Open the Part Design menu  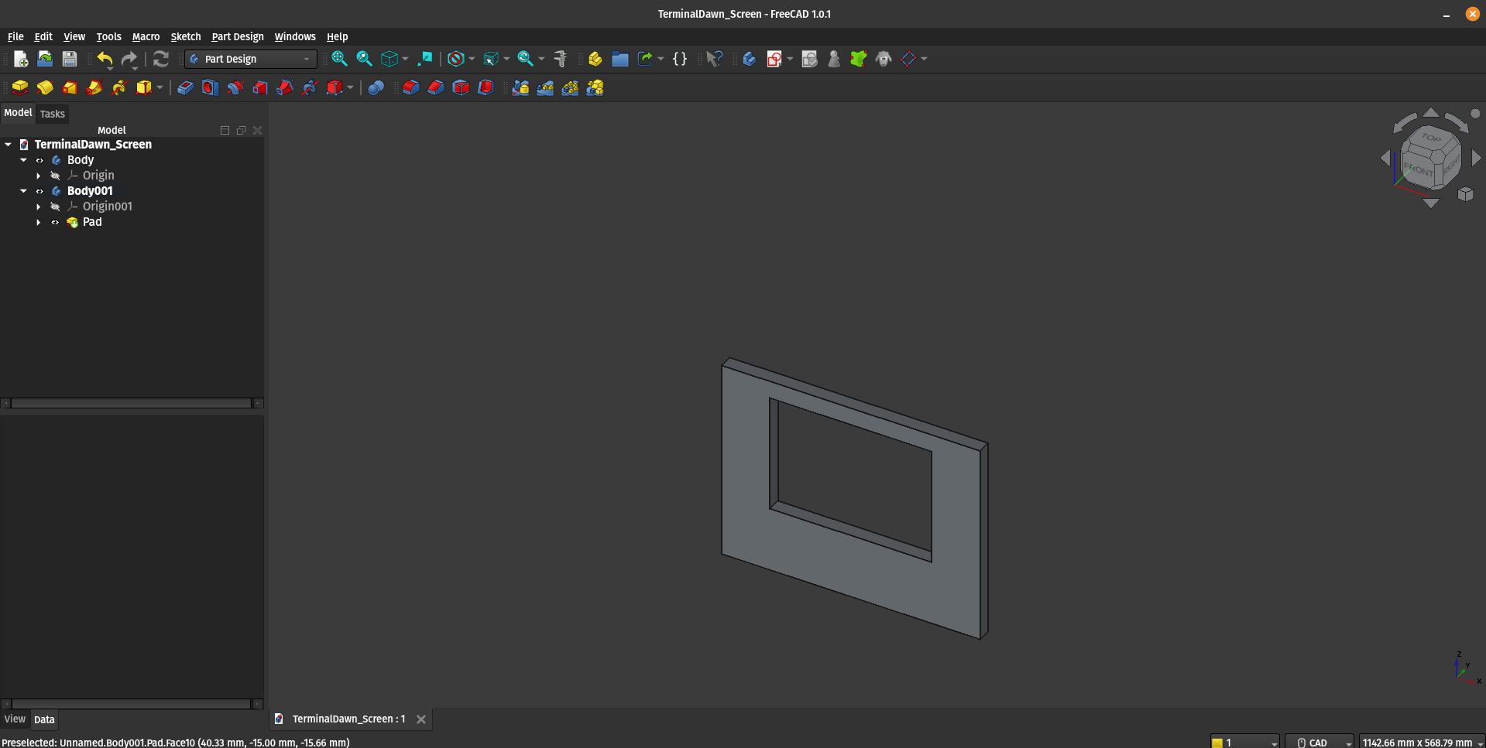[x=238, y=36]
